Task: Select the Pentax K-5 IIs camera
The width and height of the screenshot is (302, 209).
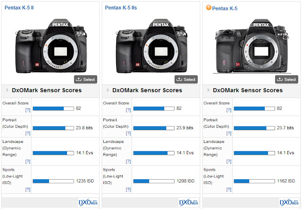Action: [186, 79]
